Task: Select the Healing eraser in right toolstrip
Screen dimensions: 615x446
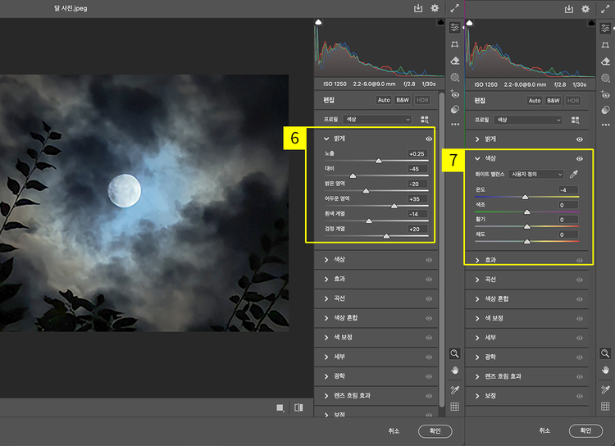Action: [605, 61]
